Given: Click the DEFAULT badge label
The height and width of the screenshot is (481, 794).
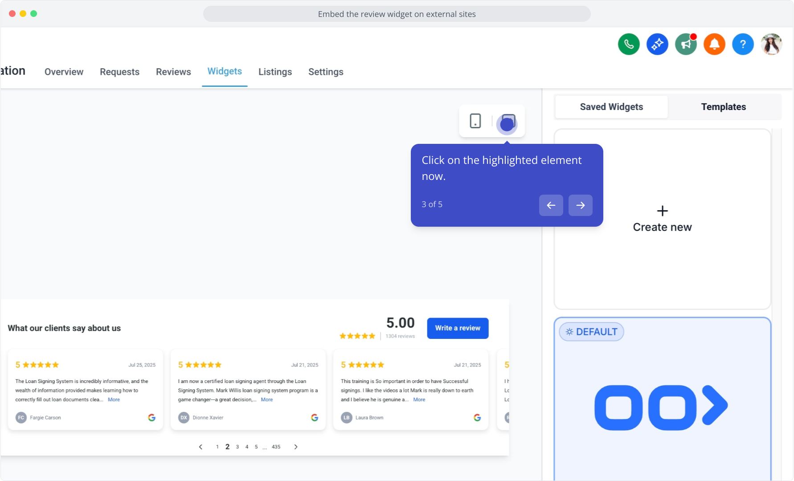Looking at the screenshot, I should coord(591,332).
